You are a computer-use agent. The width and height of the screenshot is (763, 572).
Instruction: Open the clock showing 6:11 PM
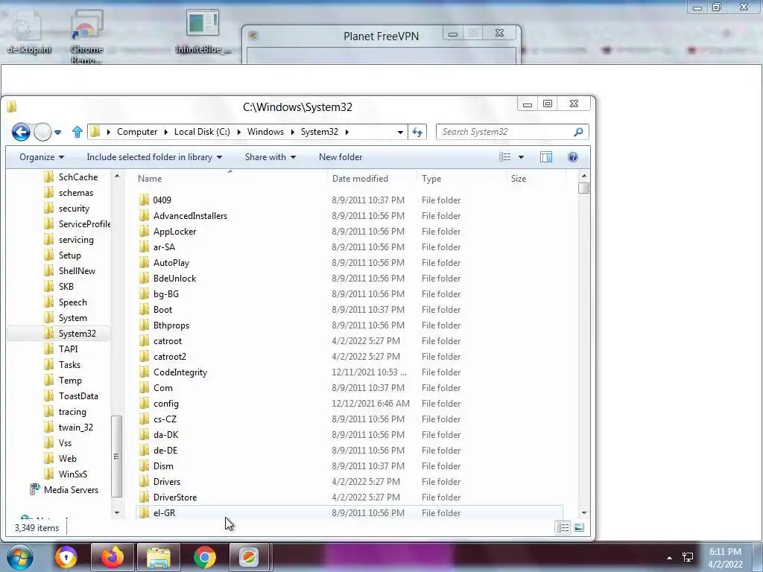click(725, 558)
